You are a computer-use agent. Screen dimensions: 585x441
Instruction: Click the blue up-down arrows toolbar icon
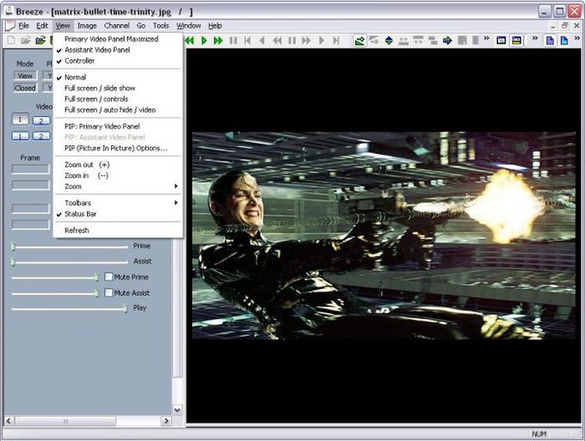[389, 40]
